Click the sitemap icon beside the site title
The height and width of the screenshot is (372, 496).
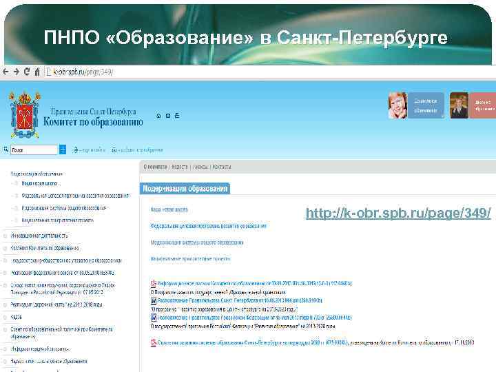177,116
